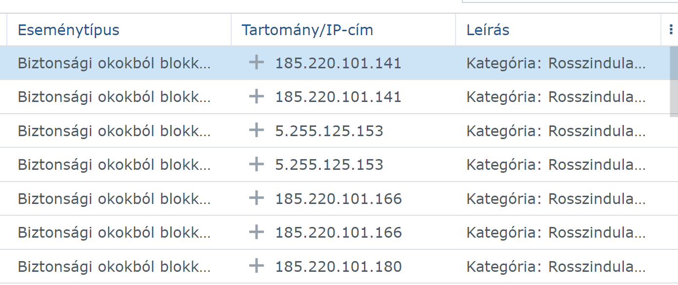Image resolution: width=678 pixels, height=285 pixels.
Task: Click the plus icon beside the second 185.220.101.166 entry
Action: click(x=256, y=232)
